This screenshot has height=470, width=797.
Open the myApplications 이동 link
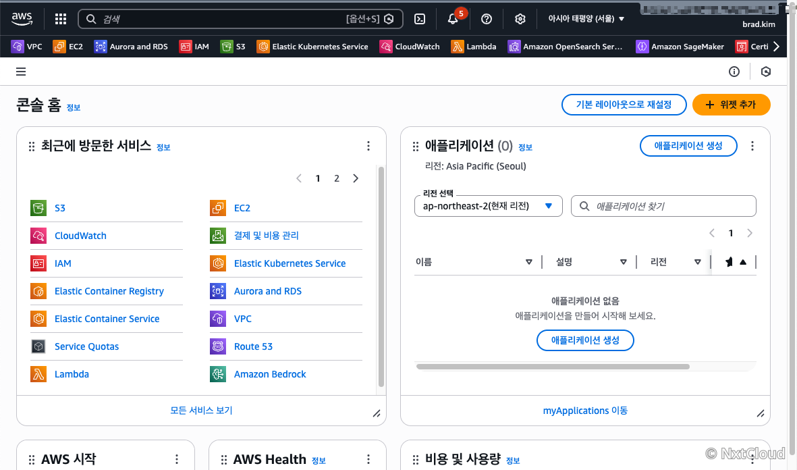pyautogui.click(x=585, y=411)
